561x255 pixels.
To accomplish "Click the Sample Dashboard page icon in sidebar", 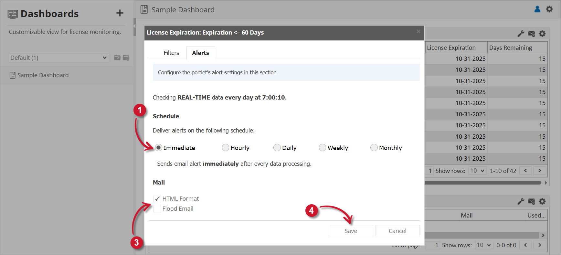I will [x=13, y=75].
